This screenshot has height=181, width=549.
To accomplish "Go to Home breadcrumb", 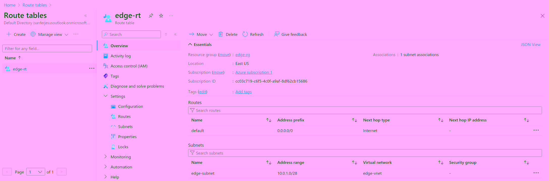I will point(10,5).
